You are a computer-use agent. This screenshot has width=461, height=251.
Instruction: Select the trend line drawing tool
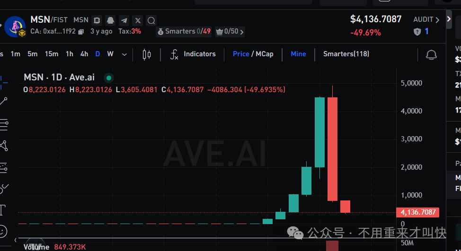pos(4,101)
